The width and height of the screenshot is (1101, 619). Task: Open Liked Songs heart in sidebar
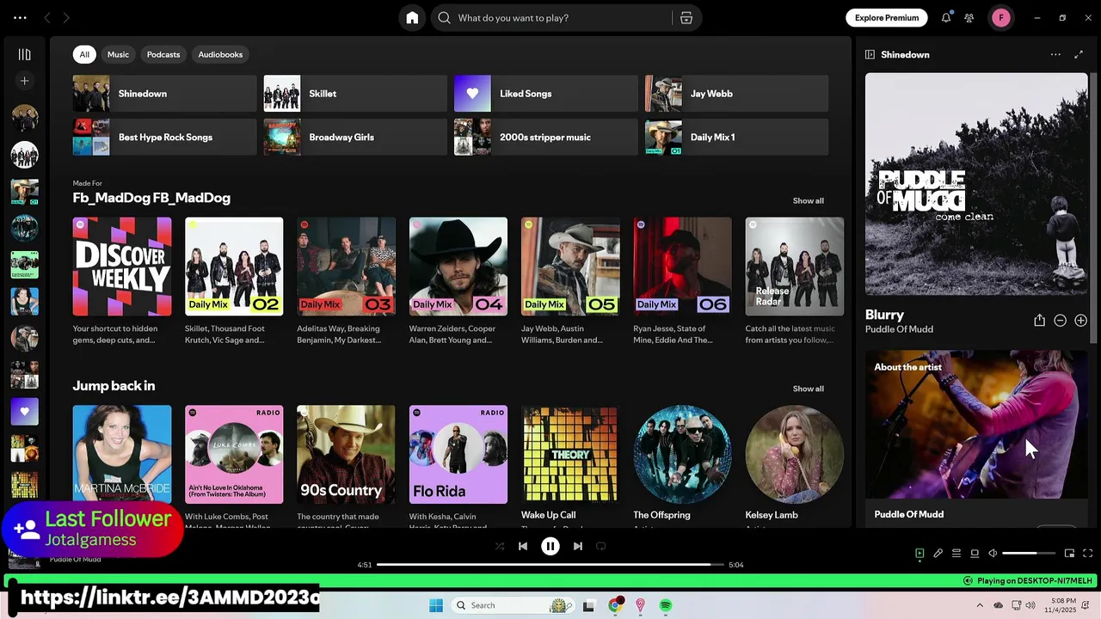pos(25,412)
